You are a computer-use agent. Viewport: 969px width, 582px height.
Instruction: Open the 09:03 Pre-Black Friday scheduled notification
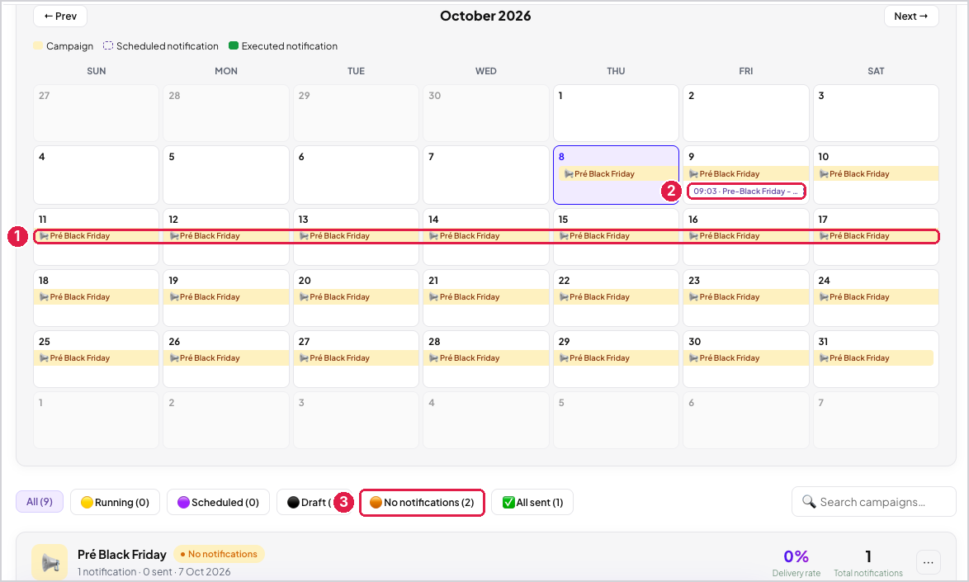(x=746, y=191)
